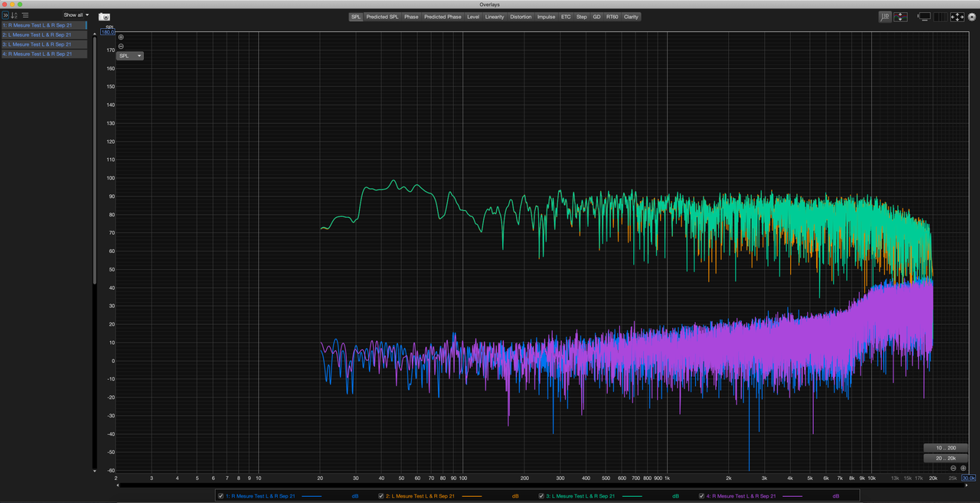Select measurement 3: L Mesure Test in list
This screenshot has width=980, height=503.
[x=44, y=44]
